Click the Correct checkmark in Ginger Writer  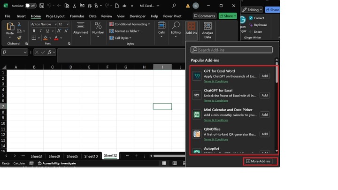(x=251, y=18)
